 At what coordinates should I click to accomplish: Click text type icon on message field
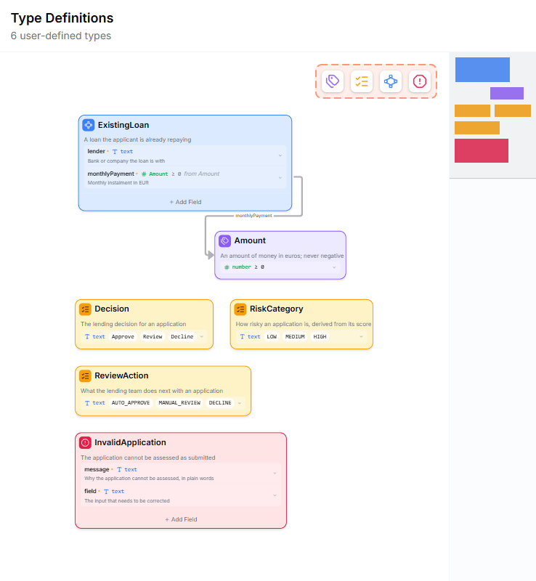[x=119, y=469]
